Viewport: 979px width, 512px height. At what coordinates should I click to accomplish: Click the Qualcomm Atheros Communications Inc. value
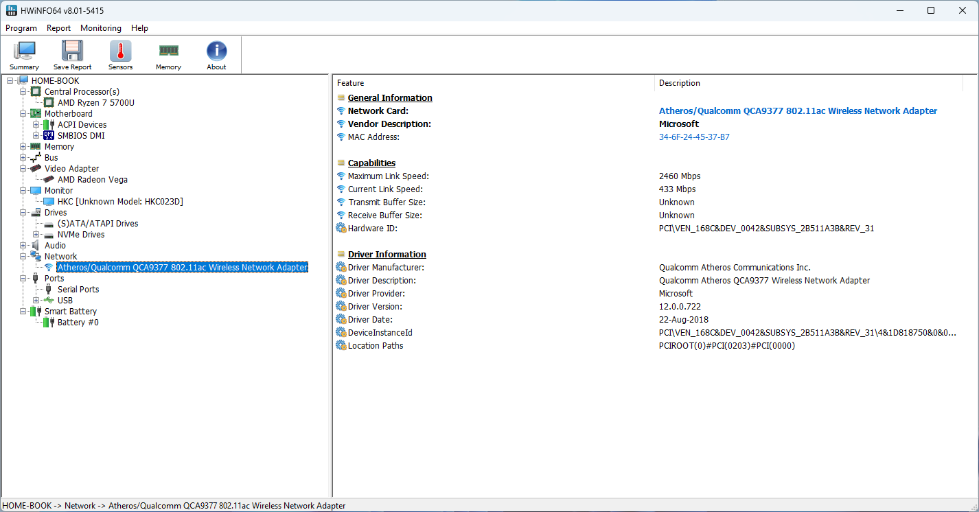click(x=735, y=268)
